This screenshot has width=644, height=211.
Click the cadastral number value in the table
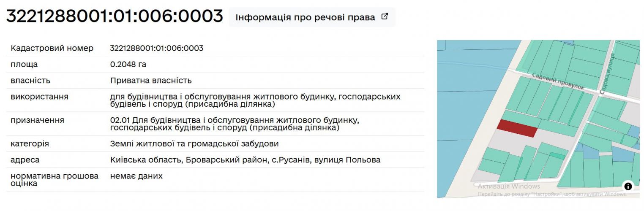(156, 48)
